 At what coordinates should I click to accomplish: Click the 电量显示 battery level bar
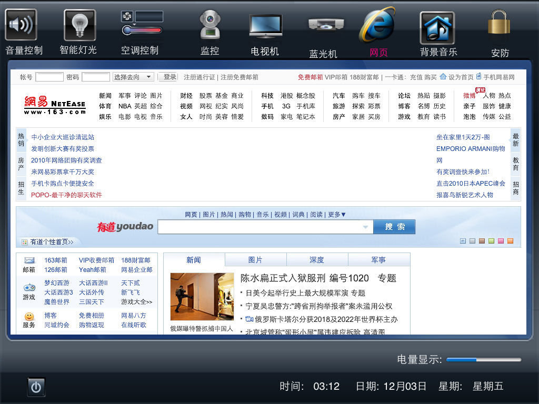pyautogui.click(x=484, y=360)
